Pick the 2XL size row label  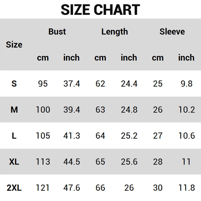pyautogui.click(x=14, y=188)
